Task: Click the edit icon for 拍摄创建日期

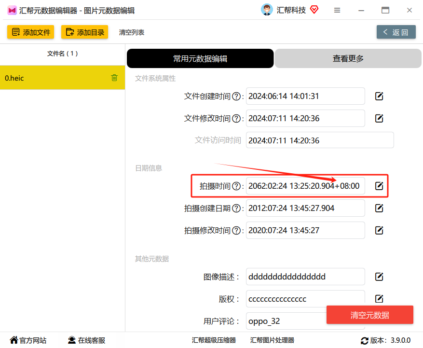Action: (x=379, y=208)
